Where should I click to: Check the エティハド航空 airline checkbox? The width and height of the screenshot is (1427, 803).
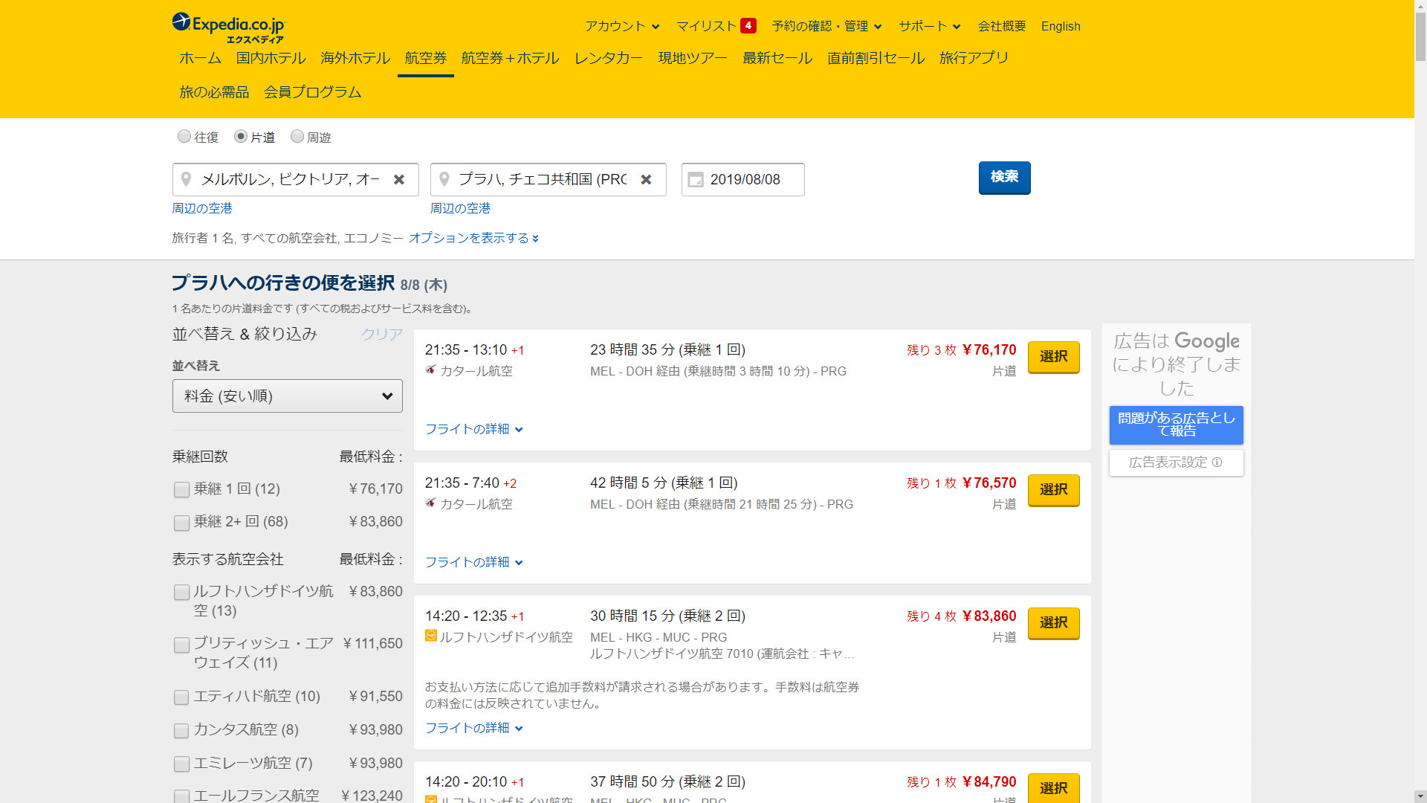coord(181,697)
